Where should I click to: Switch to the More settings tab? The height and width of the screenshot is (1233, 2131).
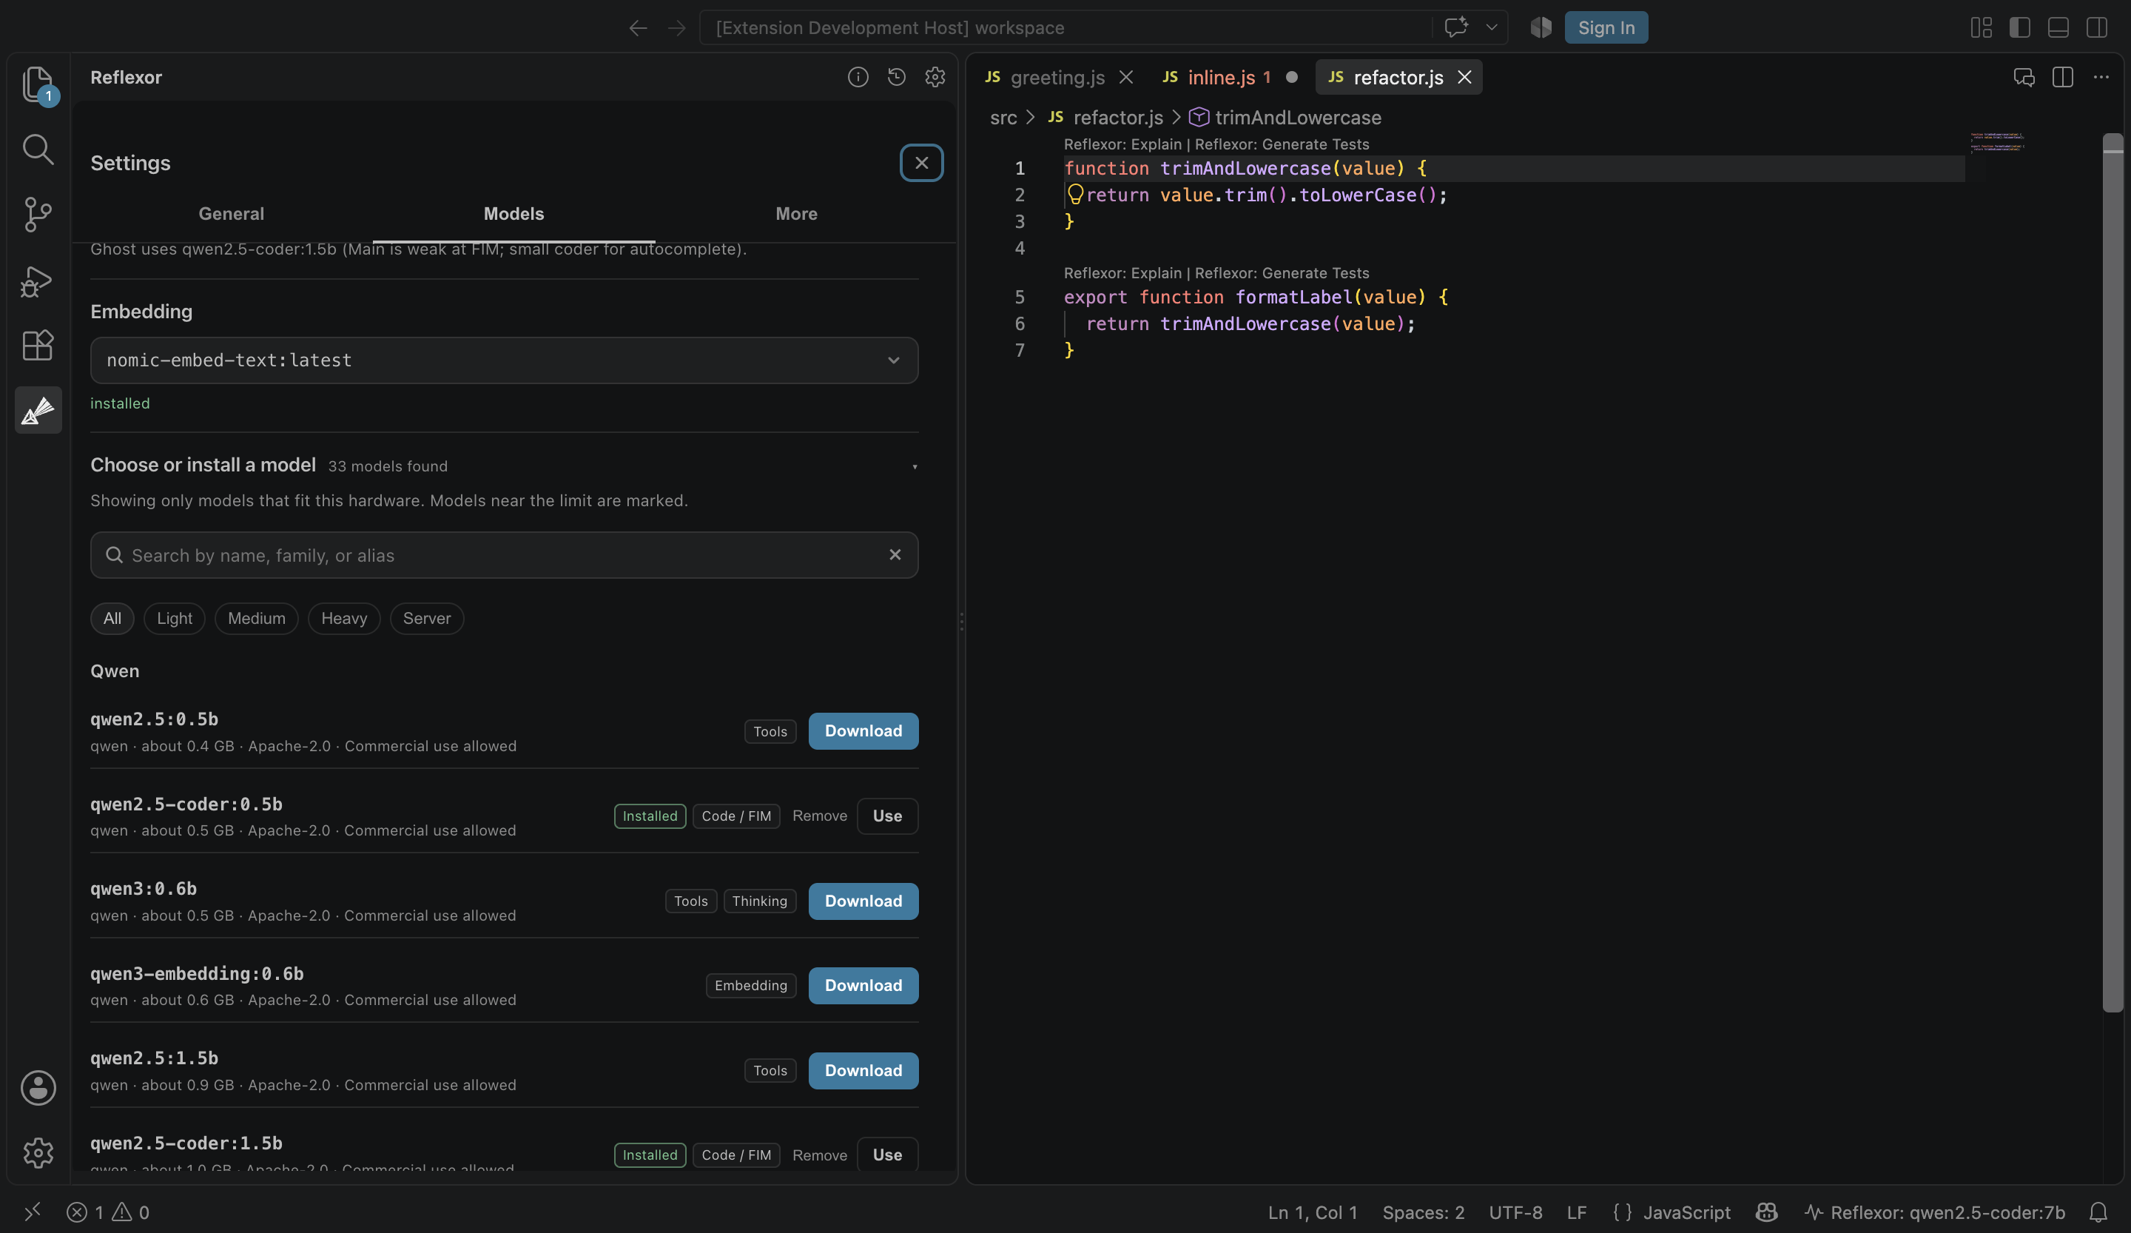[795, 214]
